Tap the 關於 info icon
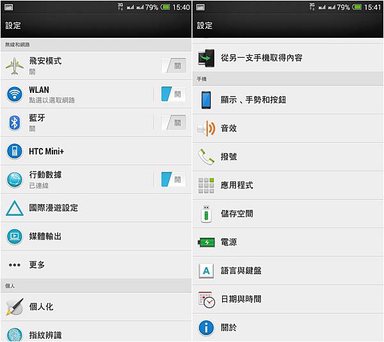This screenshot has width=384, height=342. pos(206,328)
